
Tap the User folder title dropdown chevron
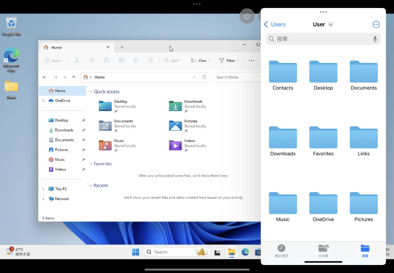point(331,24)
